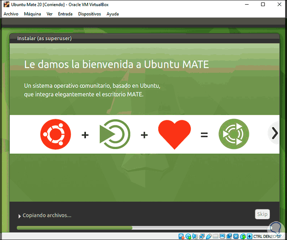Click the 'que integra elegantemente' text line
Viewport: 287px width, 240px height.
84,94
